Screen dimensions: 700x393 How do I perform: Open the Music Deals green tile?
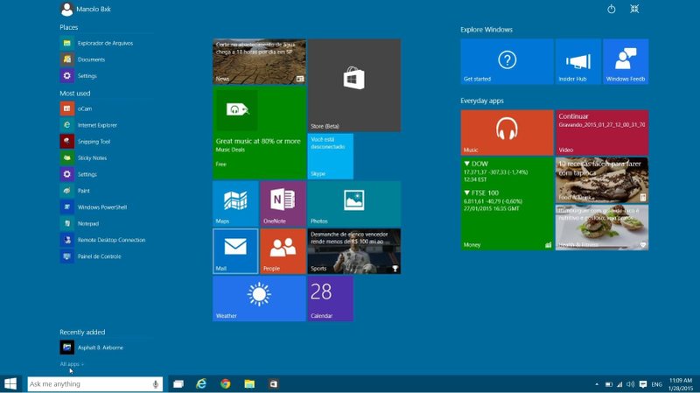click(x=259, y=132)
